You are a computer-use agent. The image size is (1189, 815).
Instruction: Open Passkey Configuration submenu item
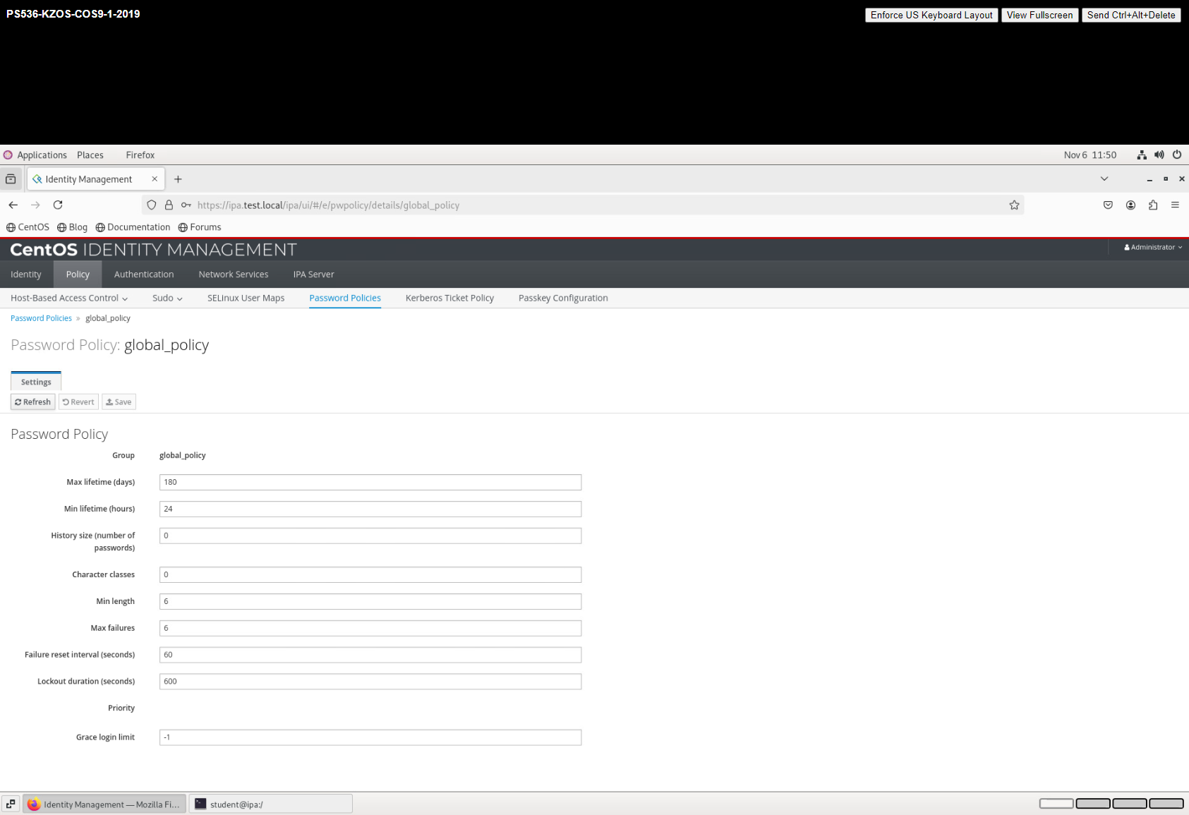[x=563, y=298]
